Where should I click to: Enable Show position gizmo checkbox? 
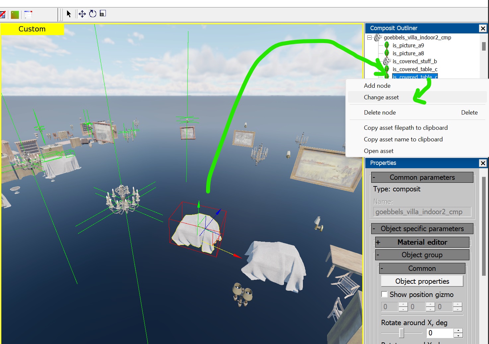click(384, 294)
